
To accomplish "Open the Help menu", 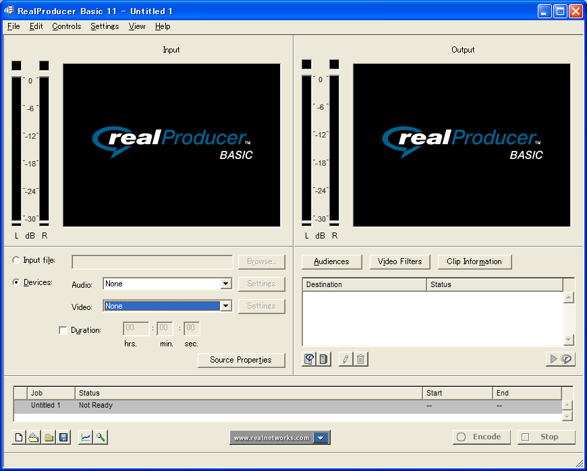I will [x=163, y=26].
